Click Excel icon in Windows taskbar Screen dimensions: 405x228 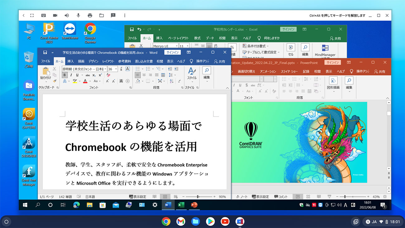point(181,205)
